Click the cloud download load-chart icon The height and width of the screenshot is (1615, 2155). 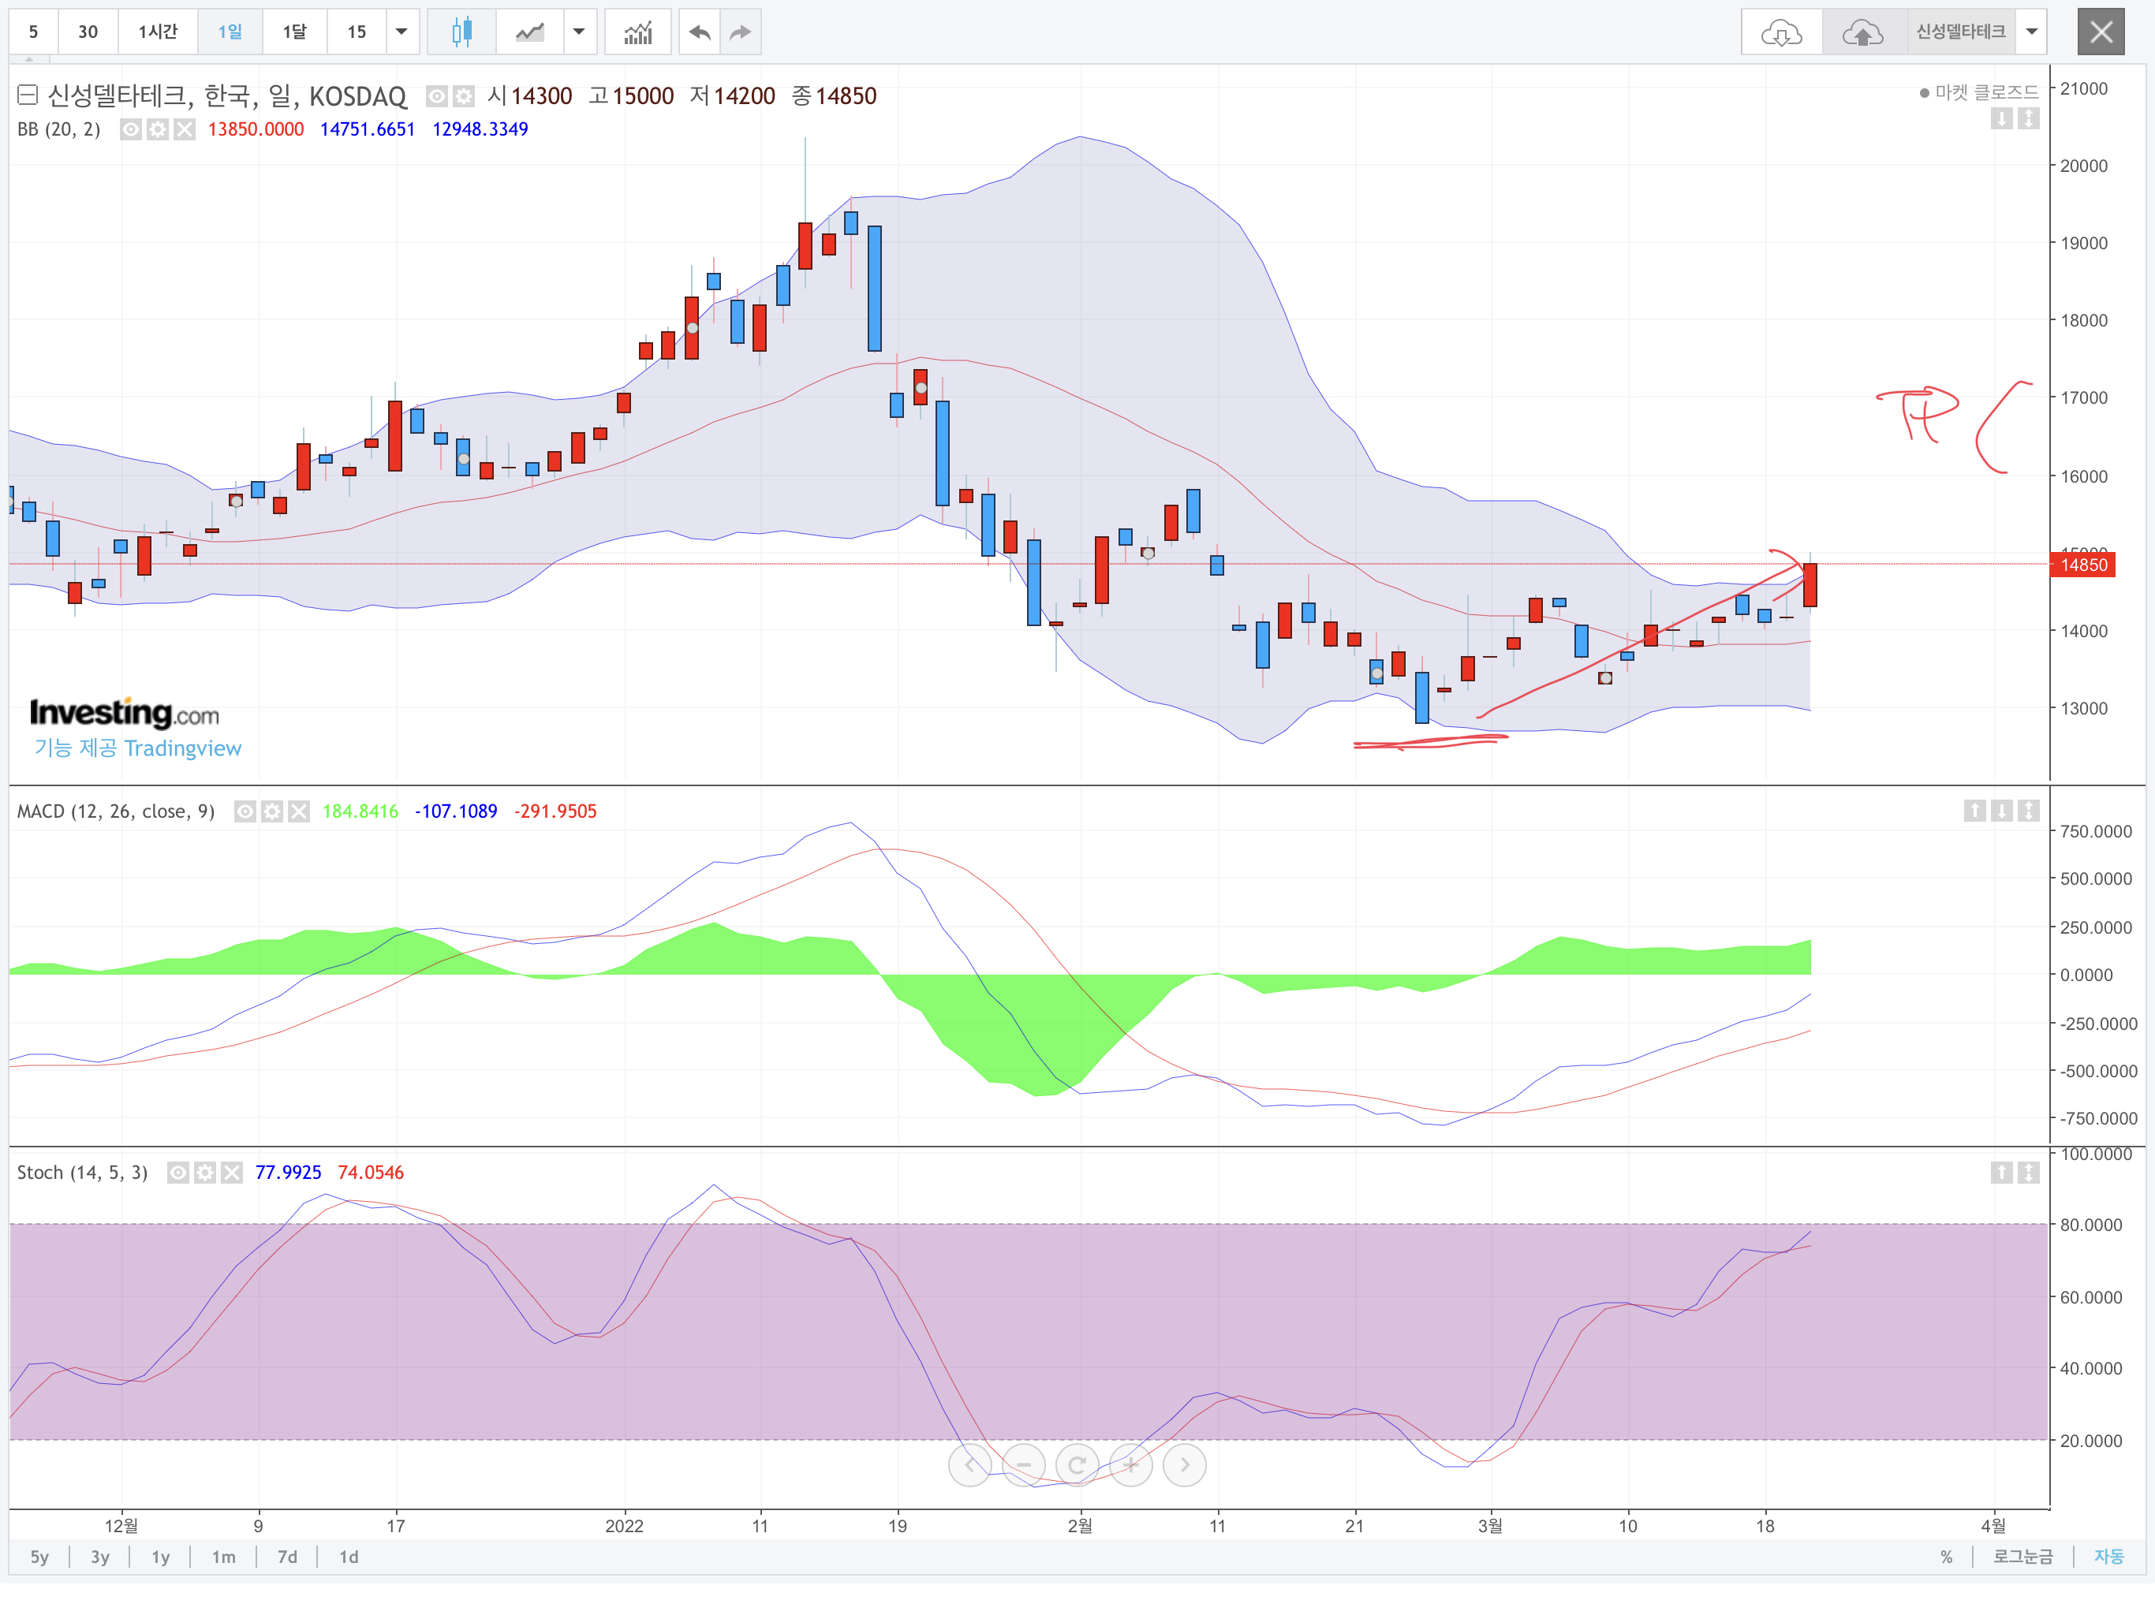tap(1781, 33)
